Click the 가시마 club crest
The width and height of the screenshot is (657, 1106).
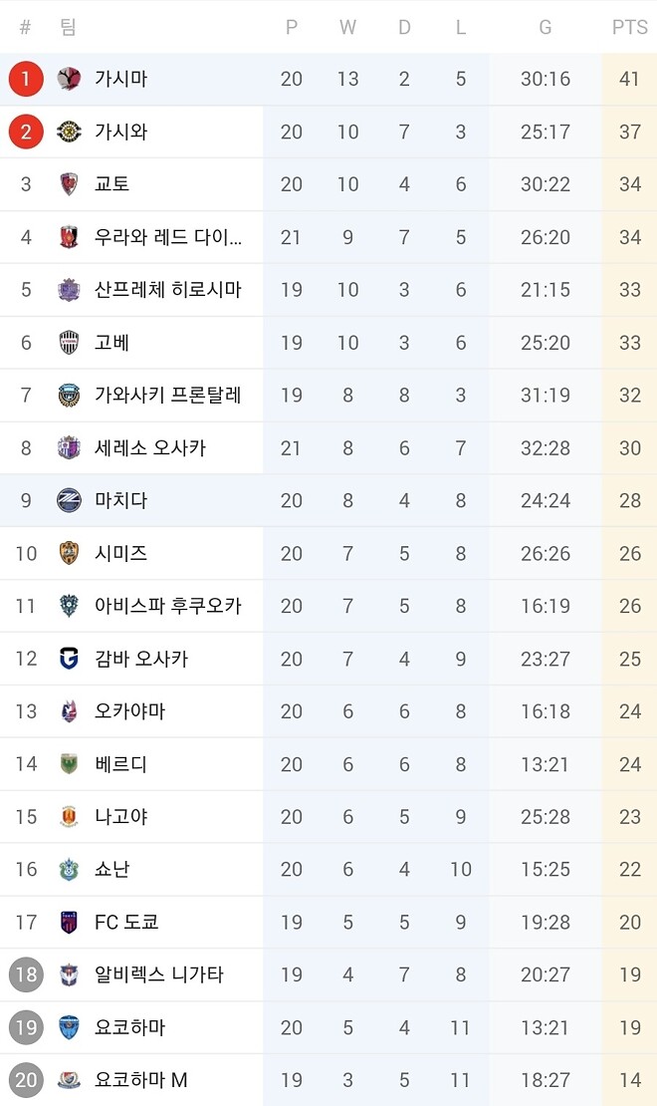[69, 79]
